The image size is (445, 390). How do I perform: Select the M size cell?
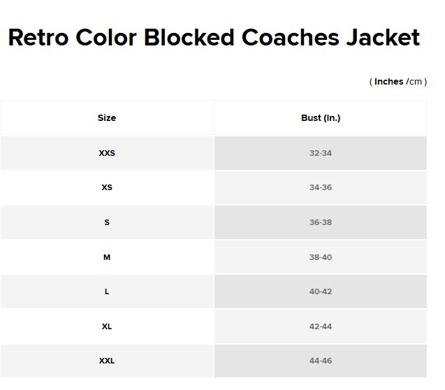(107, 257)
